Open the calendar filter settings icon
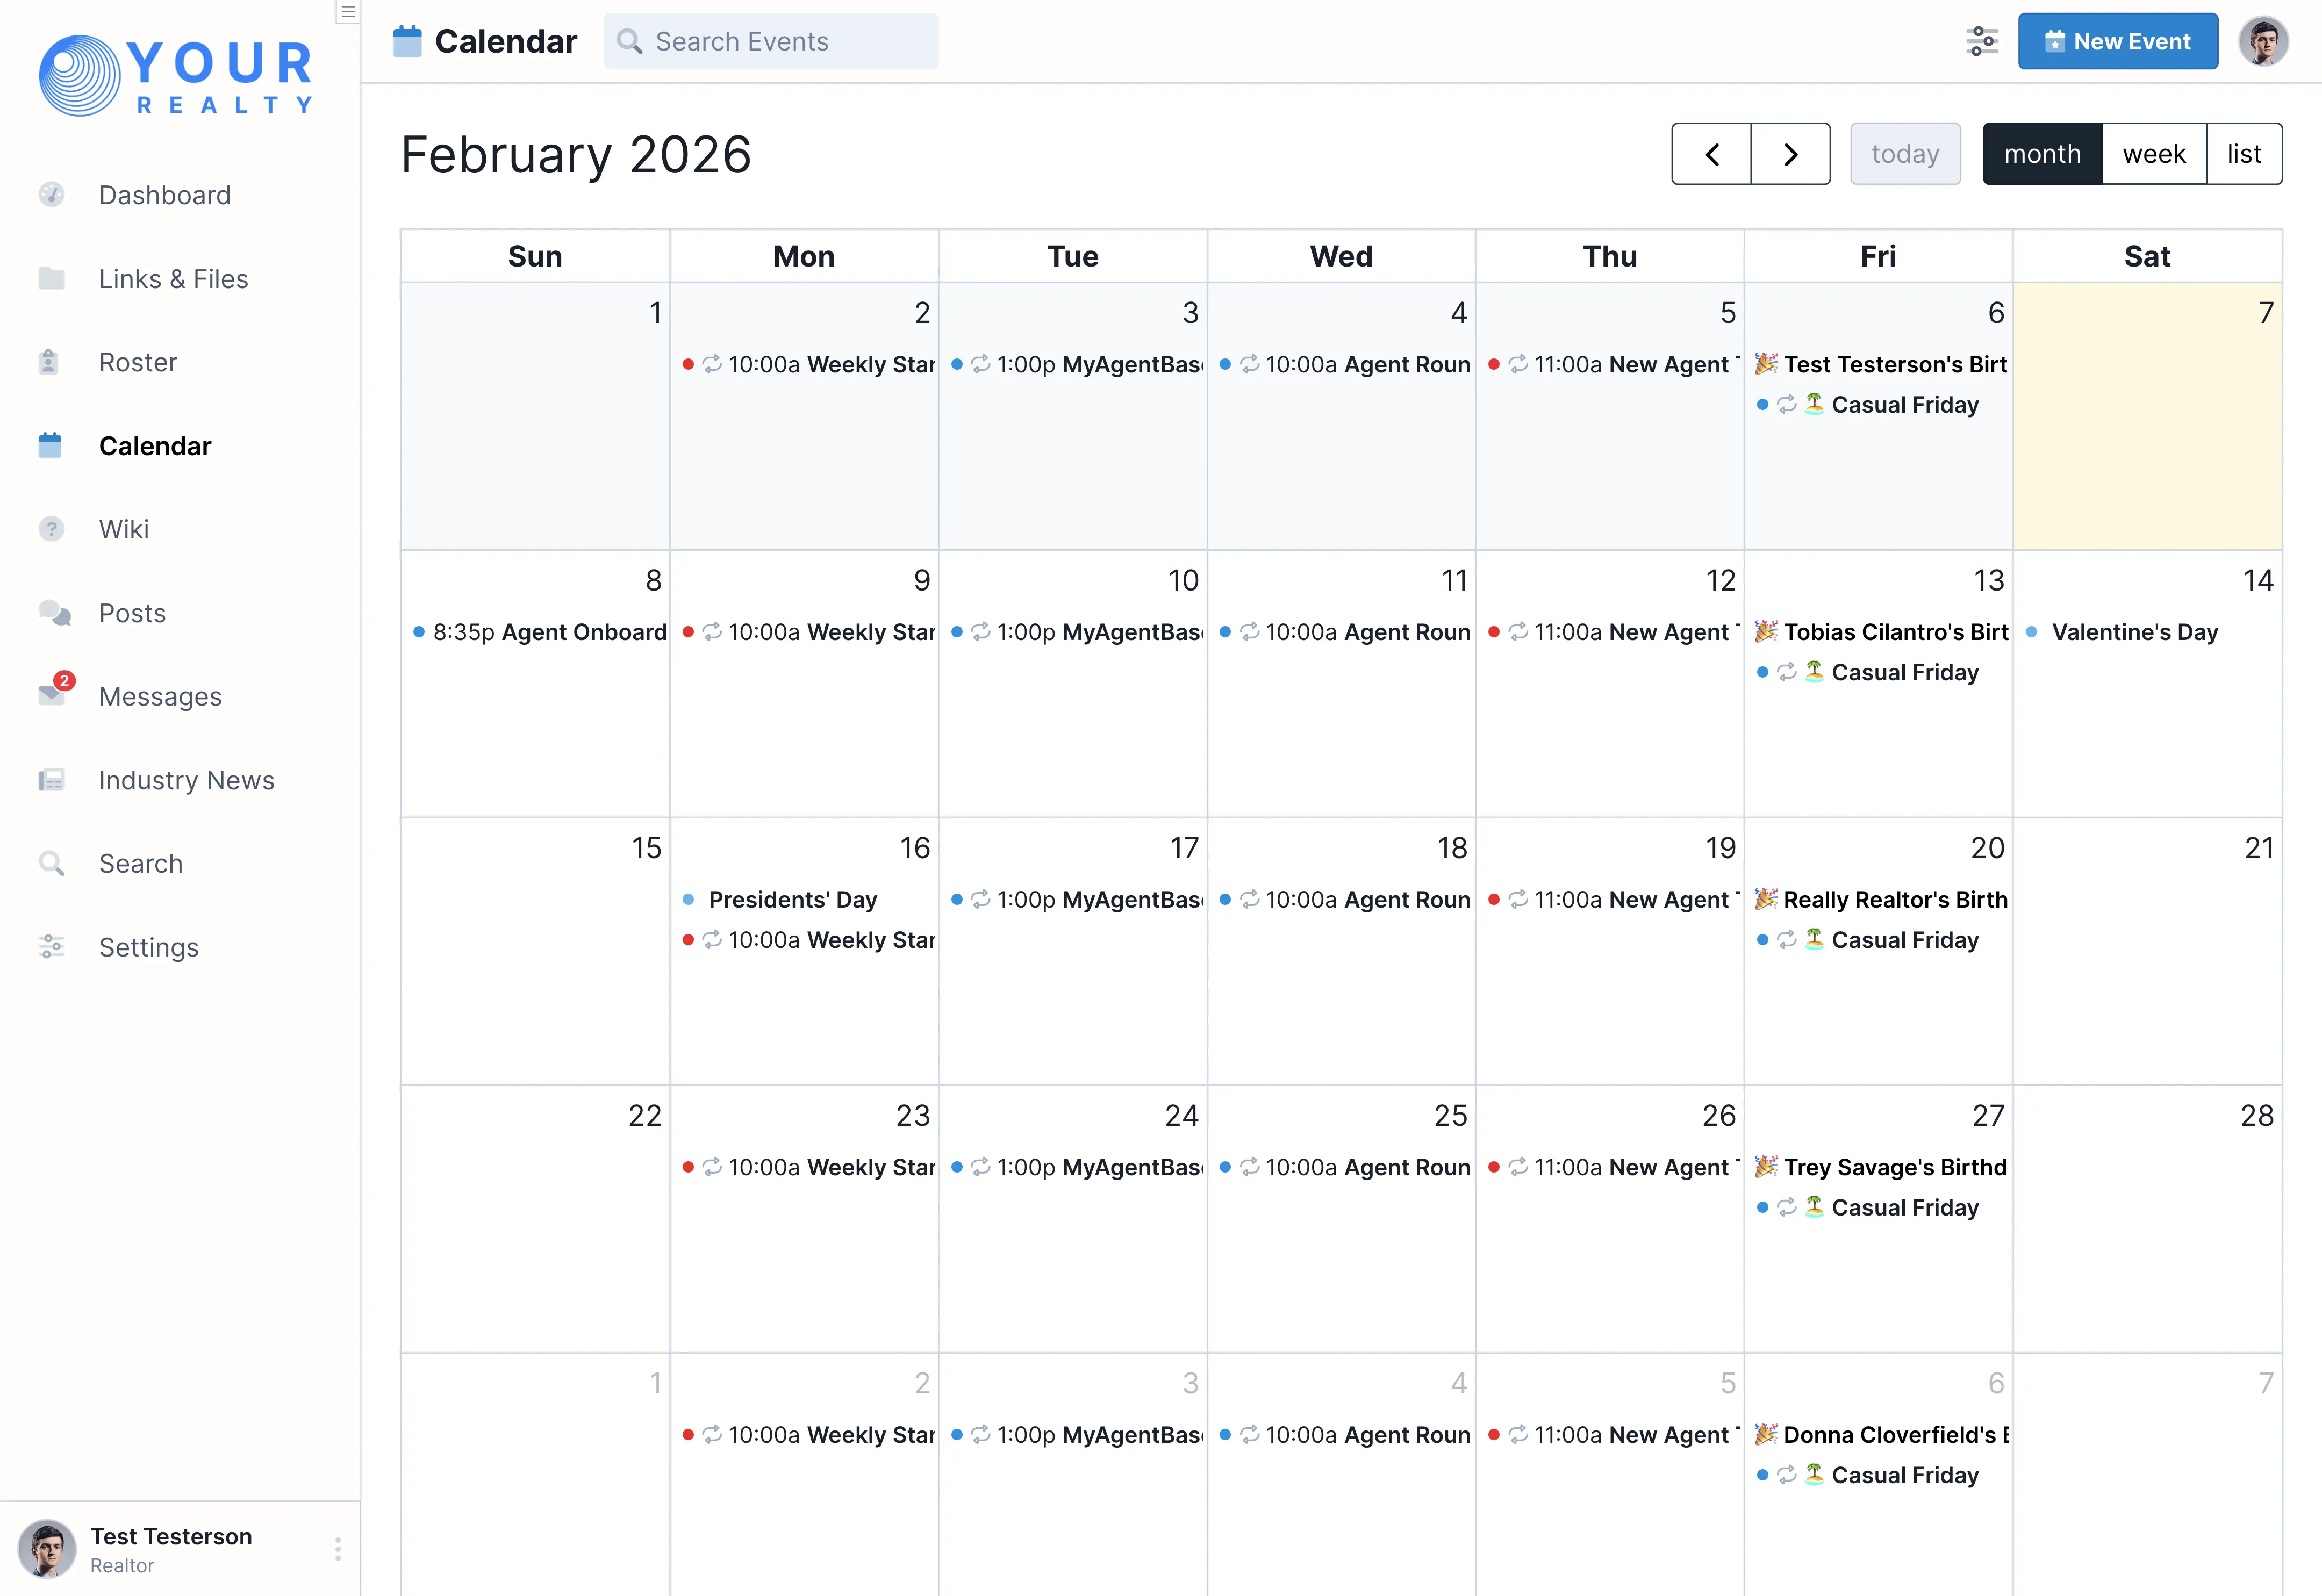Image resolution: width=2322 pixels, height=1596 pixels. (x=1981, y=41)
